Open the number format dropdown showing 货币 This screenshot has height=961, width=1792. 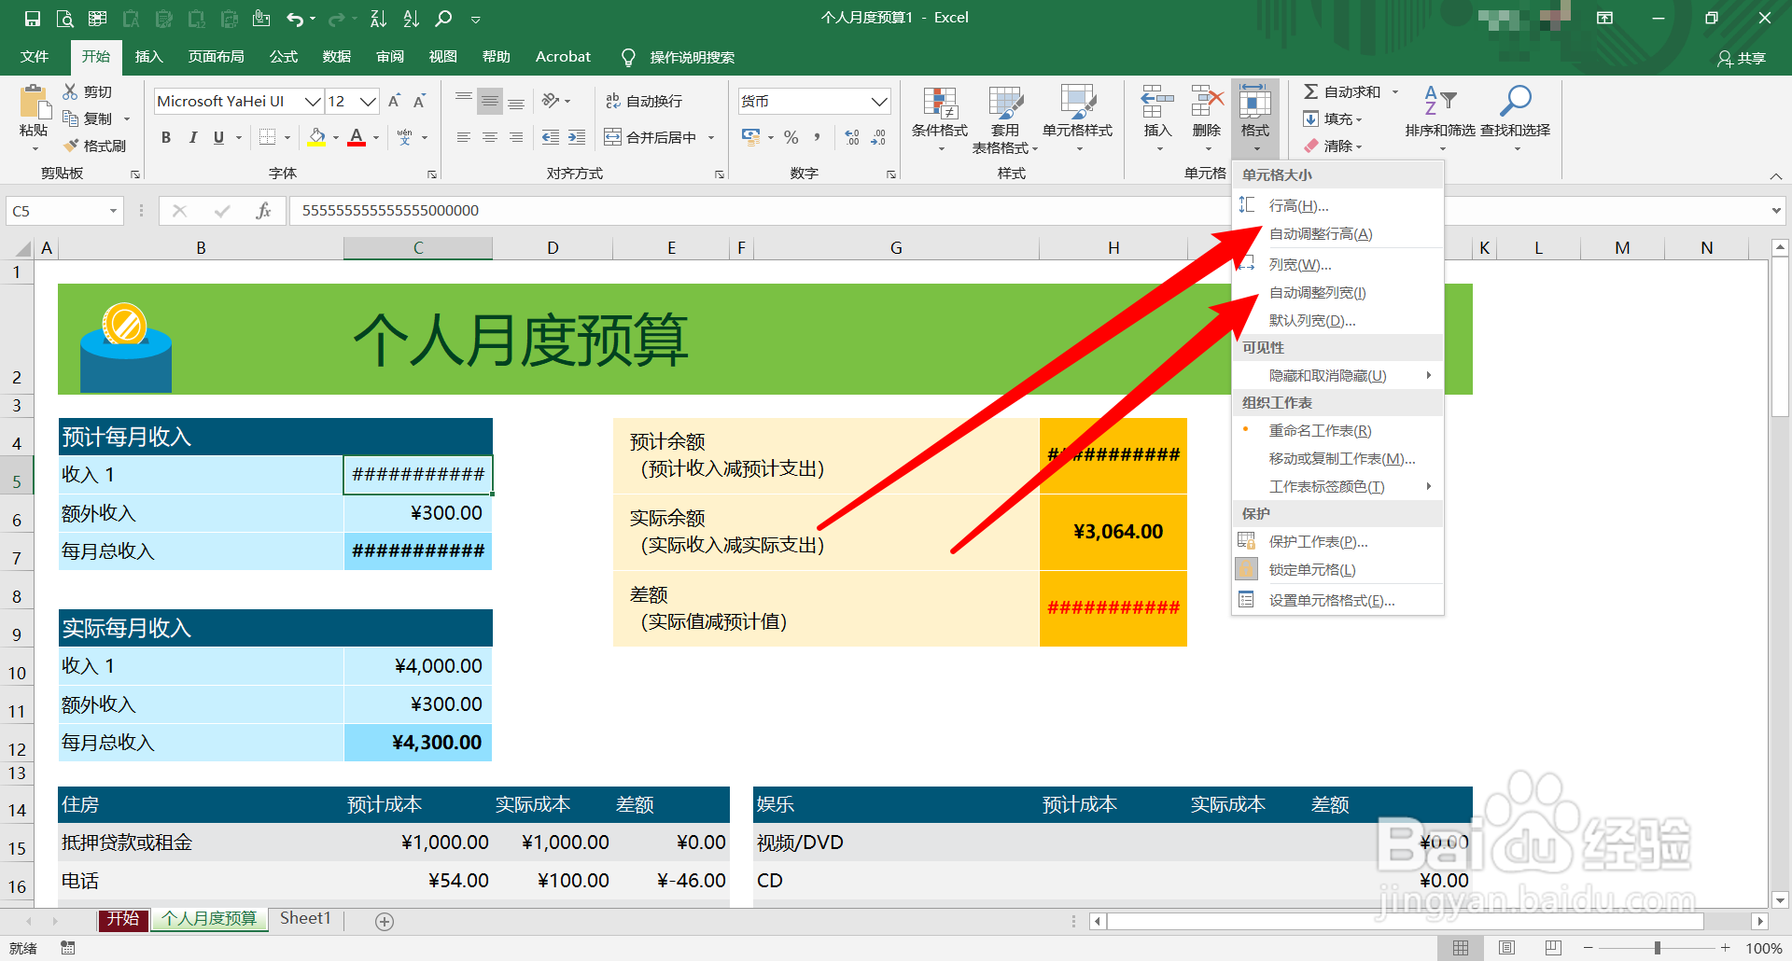pyautogui.click(x=877, y=101)
